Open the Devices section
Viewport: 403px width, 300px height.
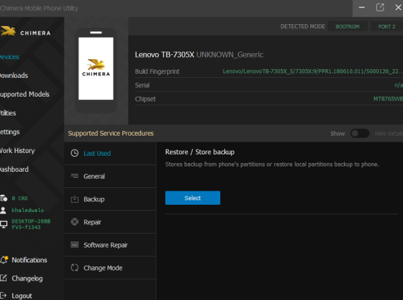click(x=9, y=57)
